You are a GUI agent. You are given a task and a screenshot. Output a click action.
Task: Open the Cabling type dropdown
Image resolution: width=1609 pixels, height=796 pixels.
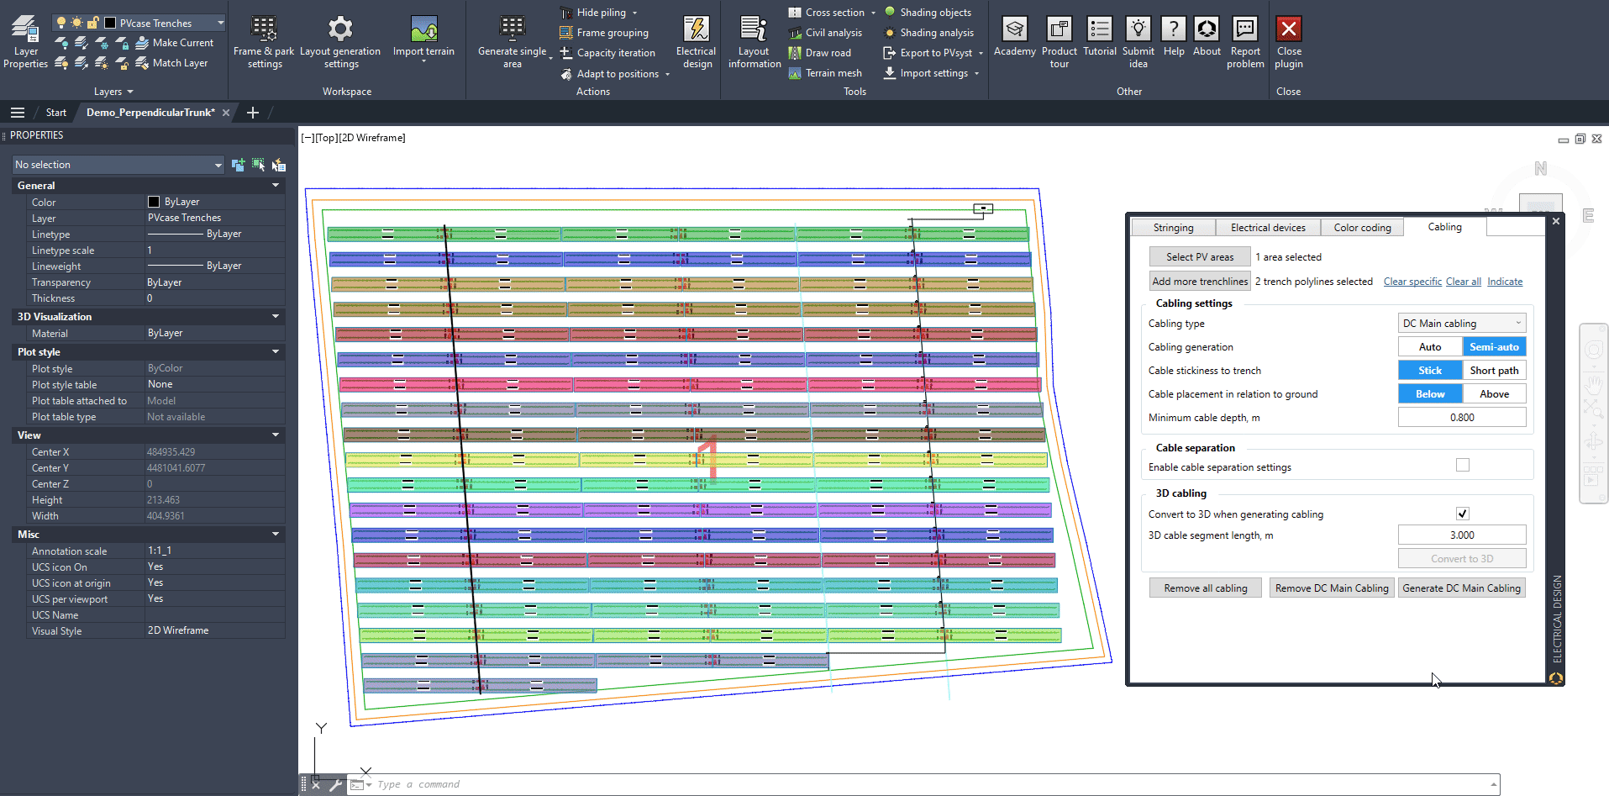(x=1461, y=324)
